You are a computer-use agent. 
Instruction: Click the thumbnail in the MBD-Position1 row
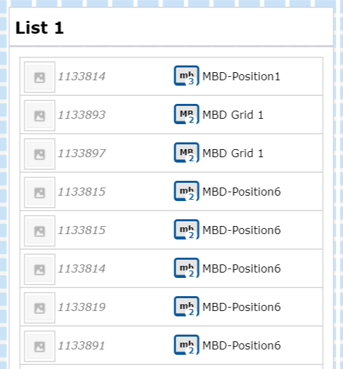(x=40, y=77)
